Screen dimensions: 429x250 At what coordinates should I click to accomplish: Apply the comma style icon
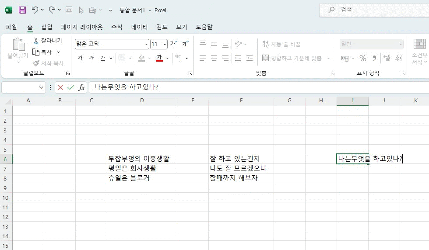[x=374, y=58]
